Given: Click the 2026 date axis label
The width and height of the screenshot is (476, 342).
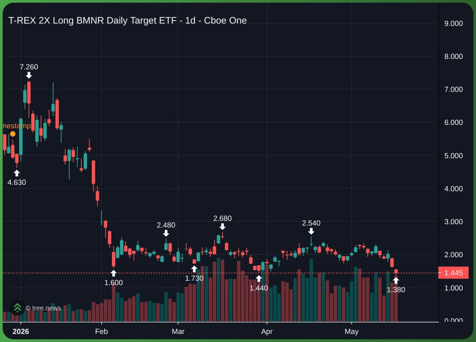Looking at the screenshot, I should 21,332.
